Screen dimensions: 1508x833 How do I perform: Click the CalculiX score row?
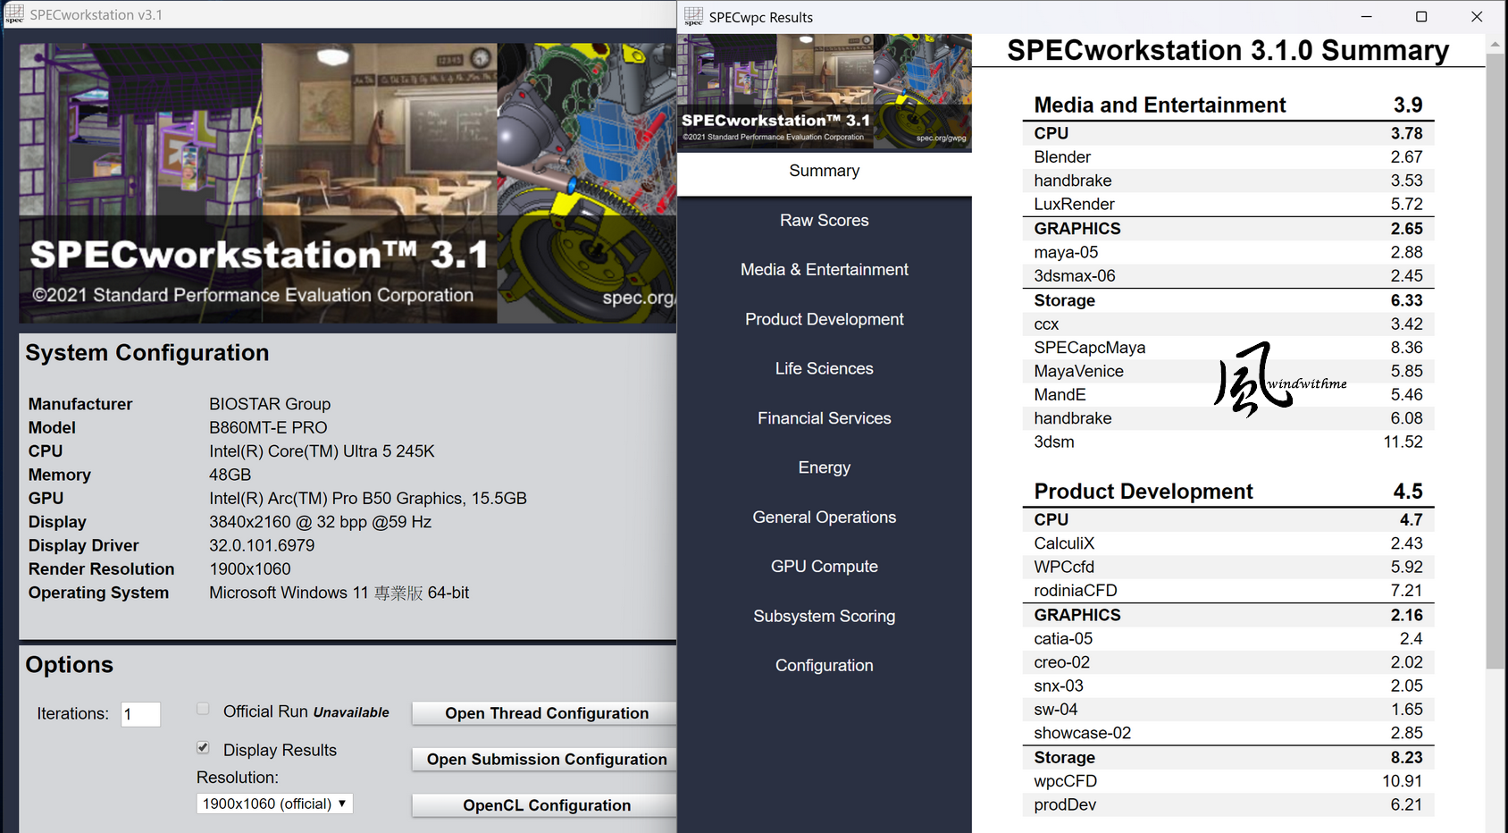click(x=1228, y=543)
